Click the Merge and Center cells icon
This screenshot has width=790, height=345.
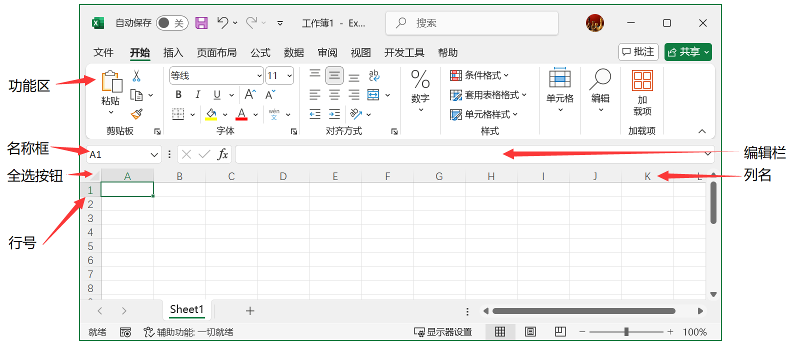click(x=373, y=95)
